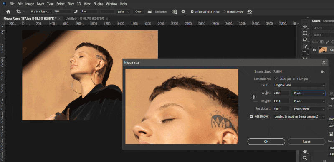This screenshot has height=162, width=334.
Task: Click Reset in Image Size dialog
Action: coord(306,142)
